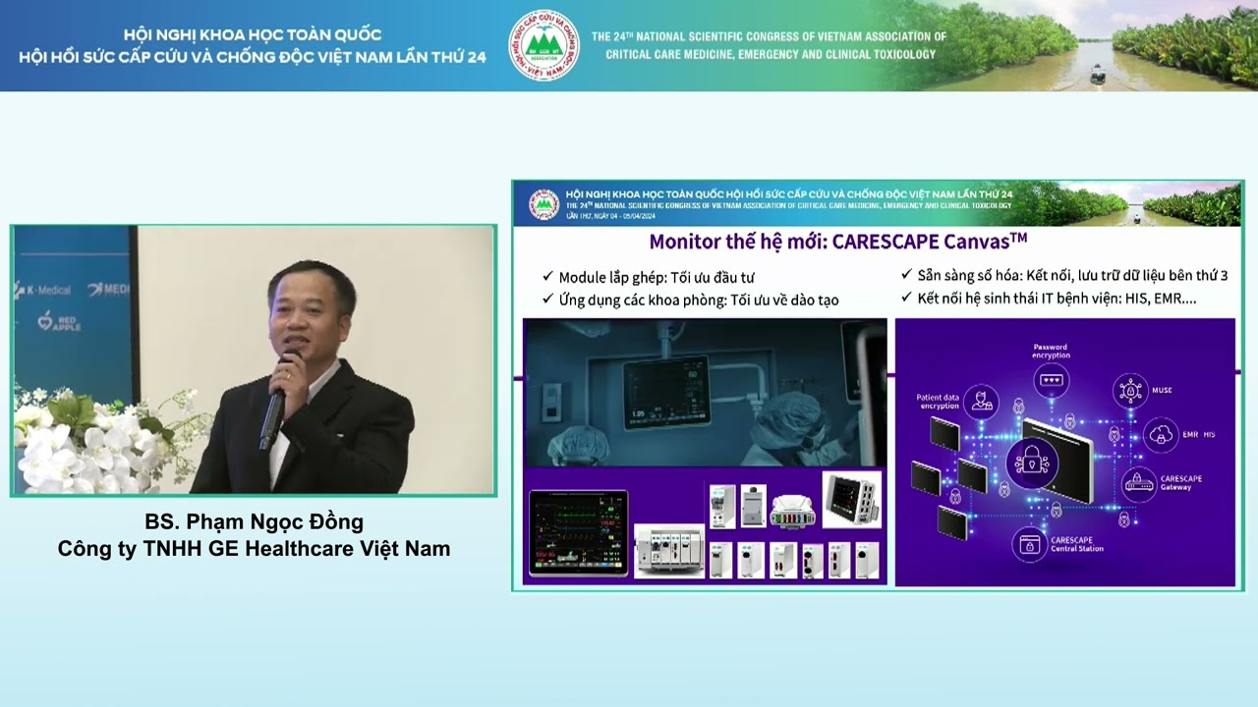1258x707 pixels.
Task: Click the 'MUSE' label in the diagram
Action: pos(1162,391)
